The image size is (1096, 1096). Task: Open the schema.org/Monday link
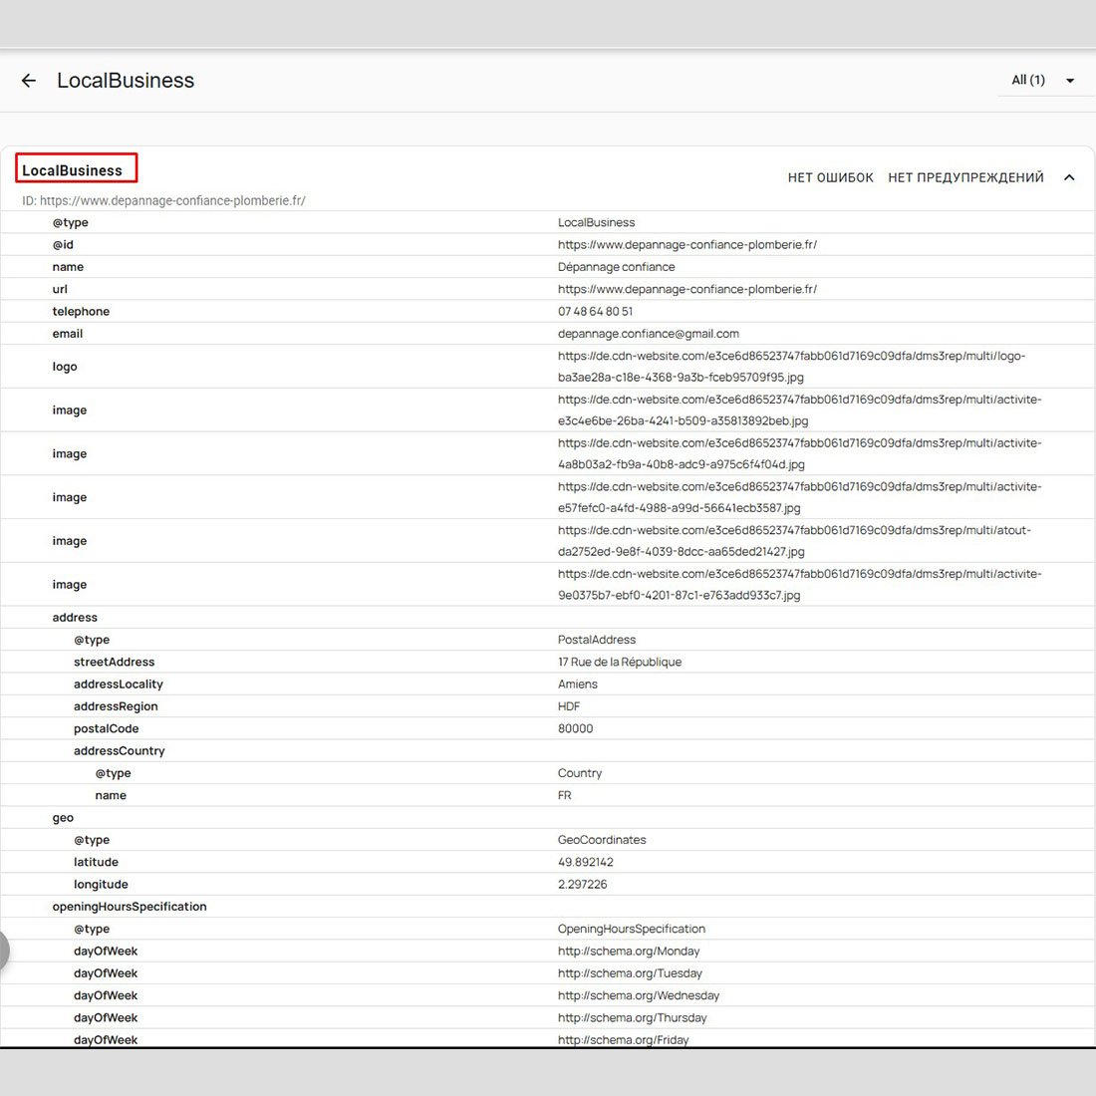629,952
